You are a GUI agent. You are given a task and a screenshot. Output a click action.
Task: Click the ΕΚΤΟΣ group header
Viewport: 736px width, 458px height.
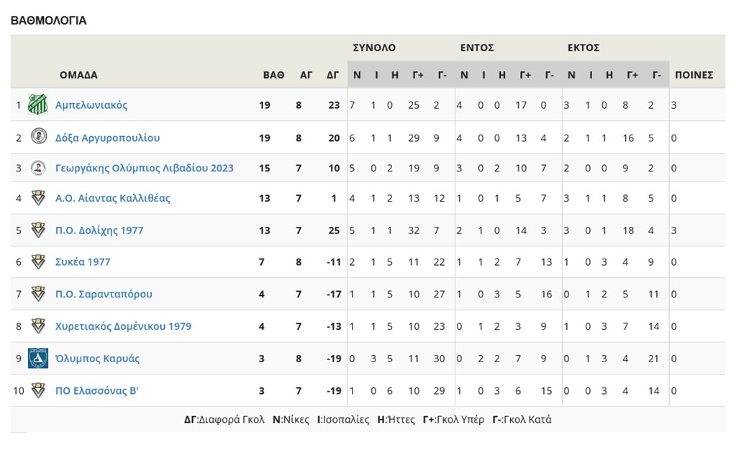[x=583, y=48]
